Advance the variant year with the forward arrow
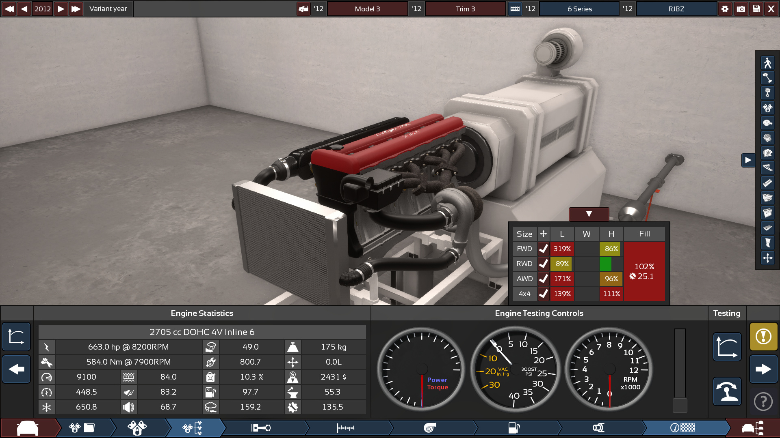 pos(60,9)
